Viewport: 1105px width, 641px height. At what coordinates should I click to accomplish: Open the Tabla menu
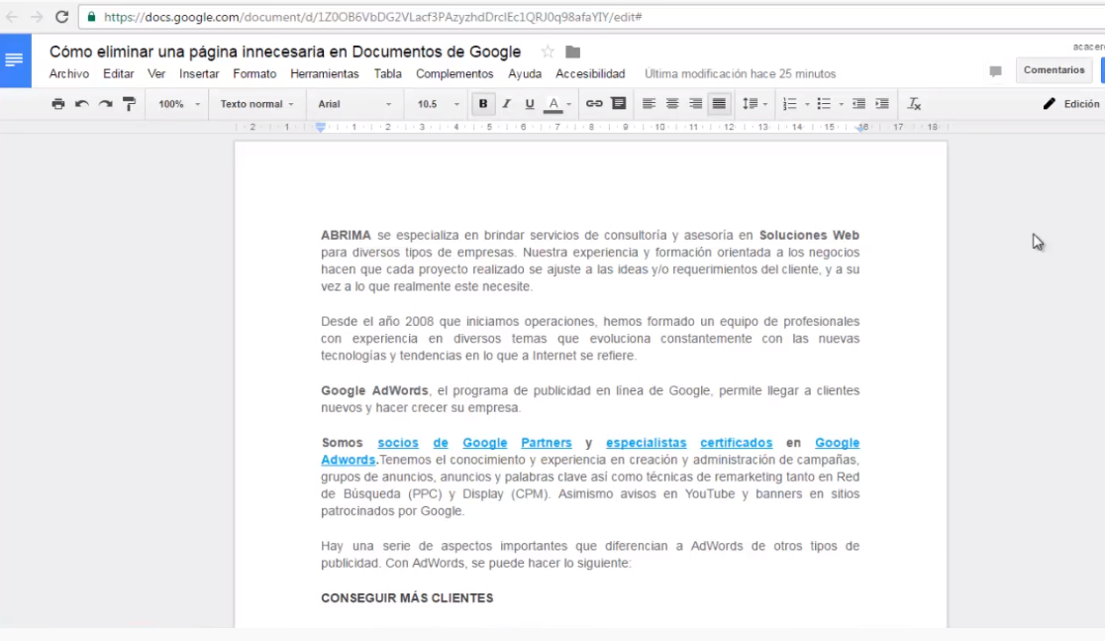coord(387,73)
